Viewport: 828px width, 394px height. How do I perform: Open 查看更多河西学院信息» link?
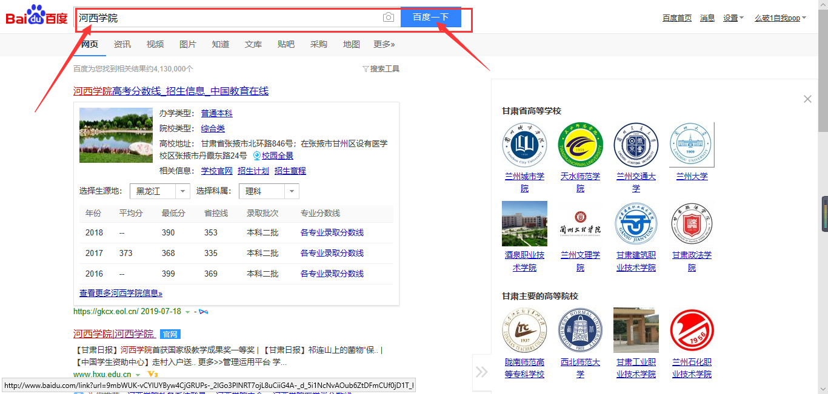pyautogui.click(x=121, y=294)
